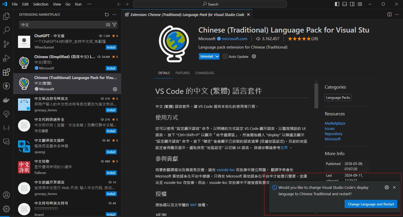Open the Marketplace resource link
This screenshot has width=403, height=217.
335,123
